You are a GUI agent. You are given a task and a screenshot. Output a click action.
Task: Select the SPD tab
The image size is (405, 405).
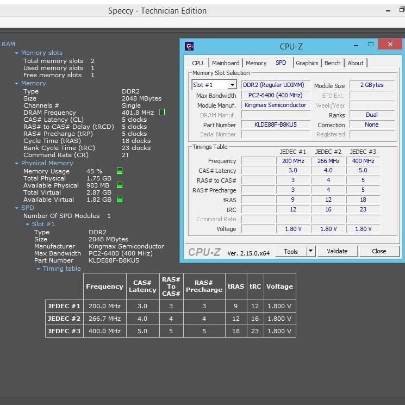(x=281, y=63)
